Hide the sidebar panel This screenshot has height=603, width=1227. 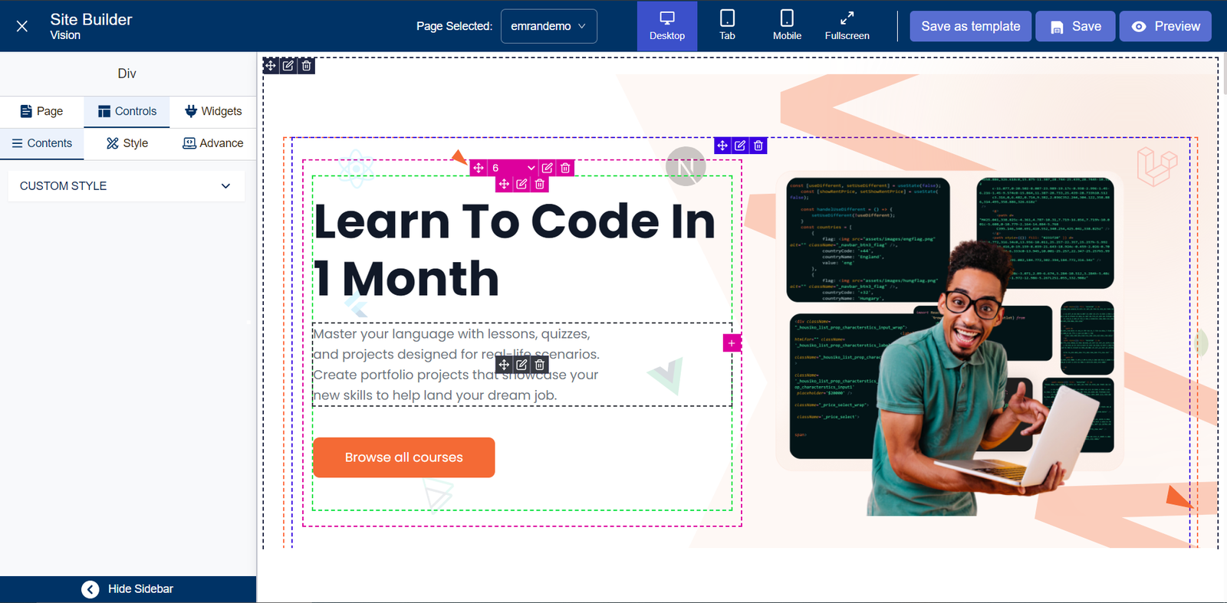pos(127,589)
